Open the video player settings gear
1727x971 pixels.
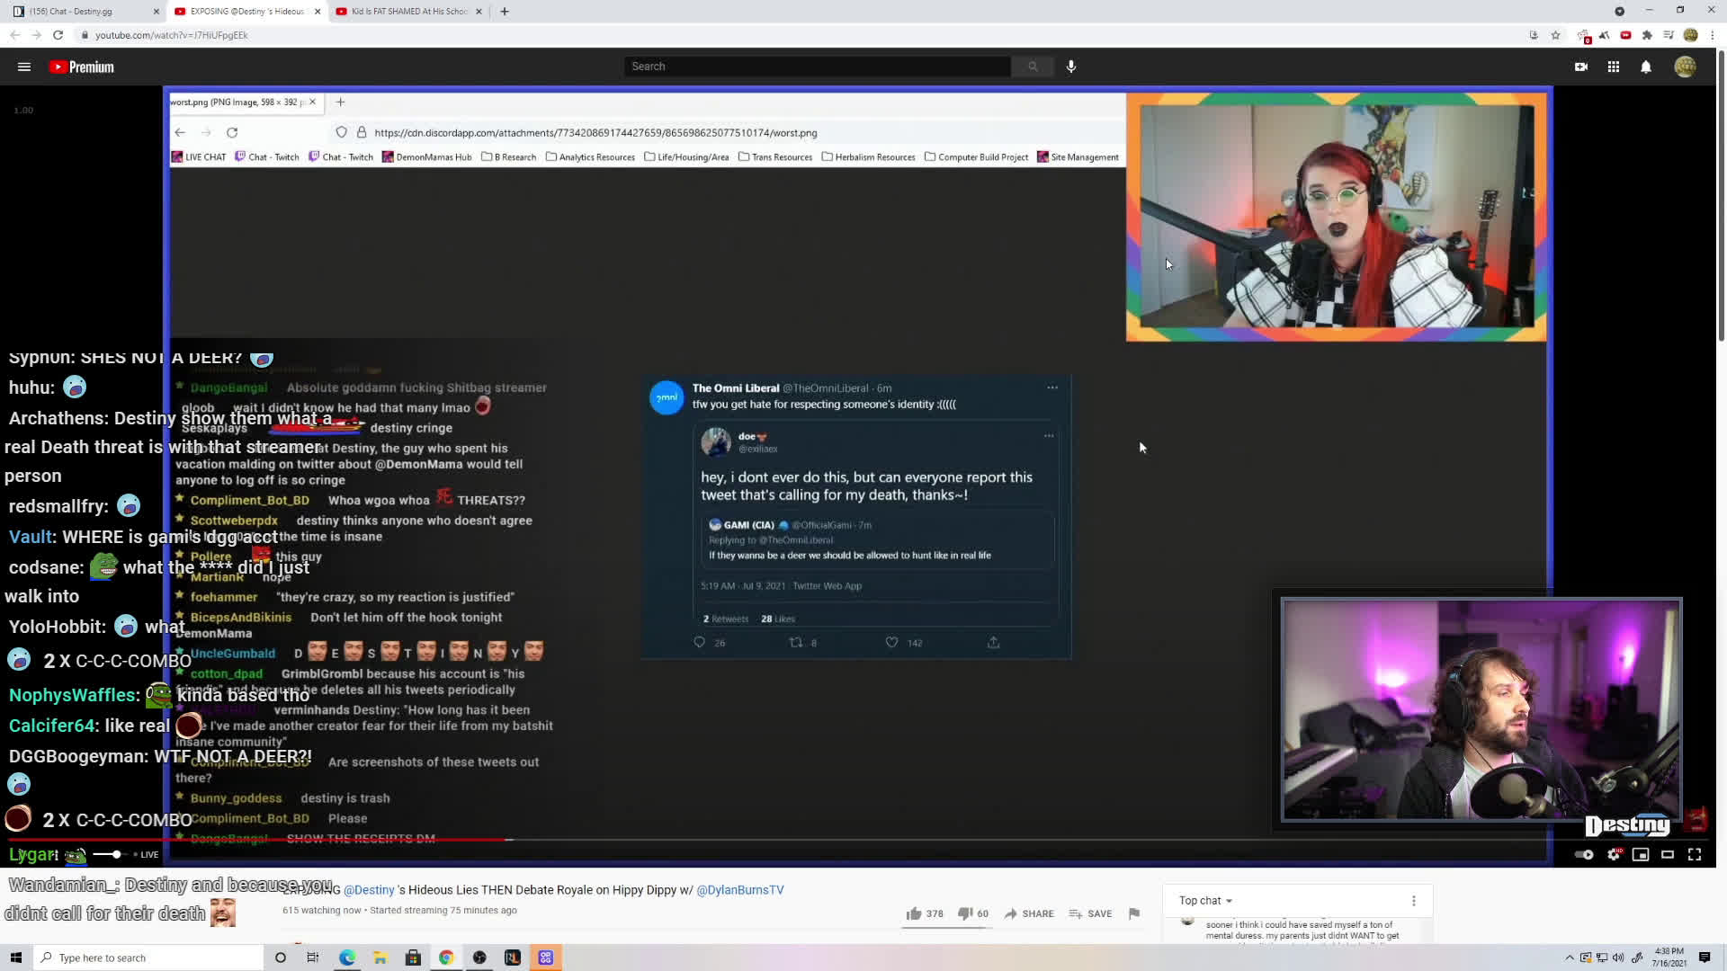pos(1614,854)
